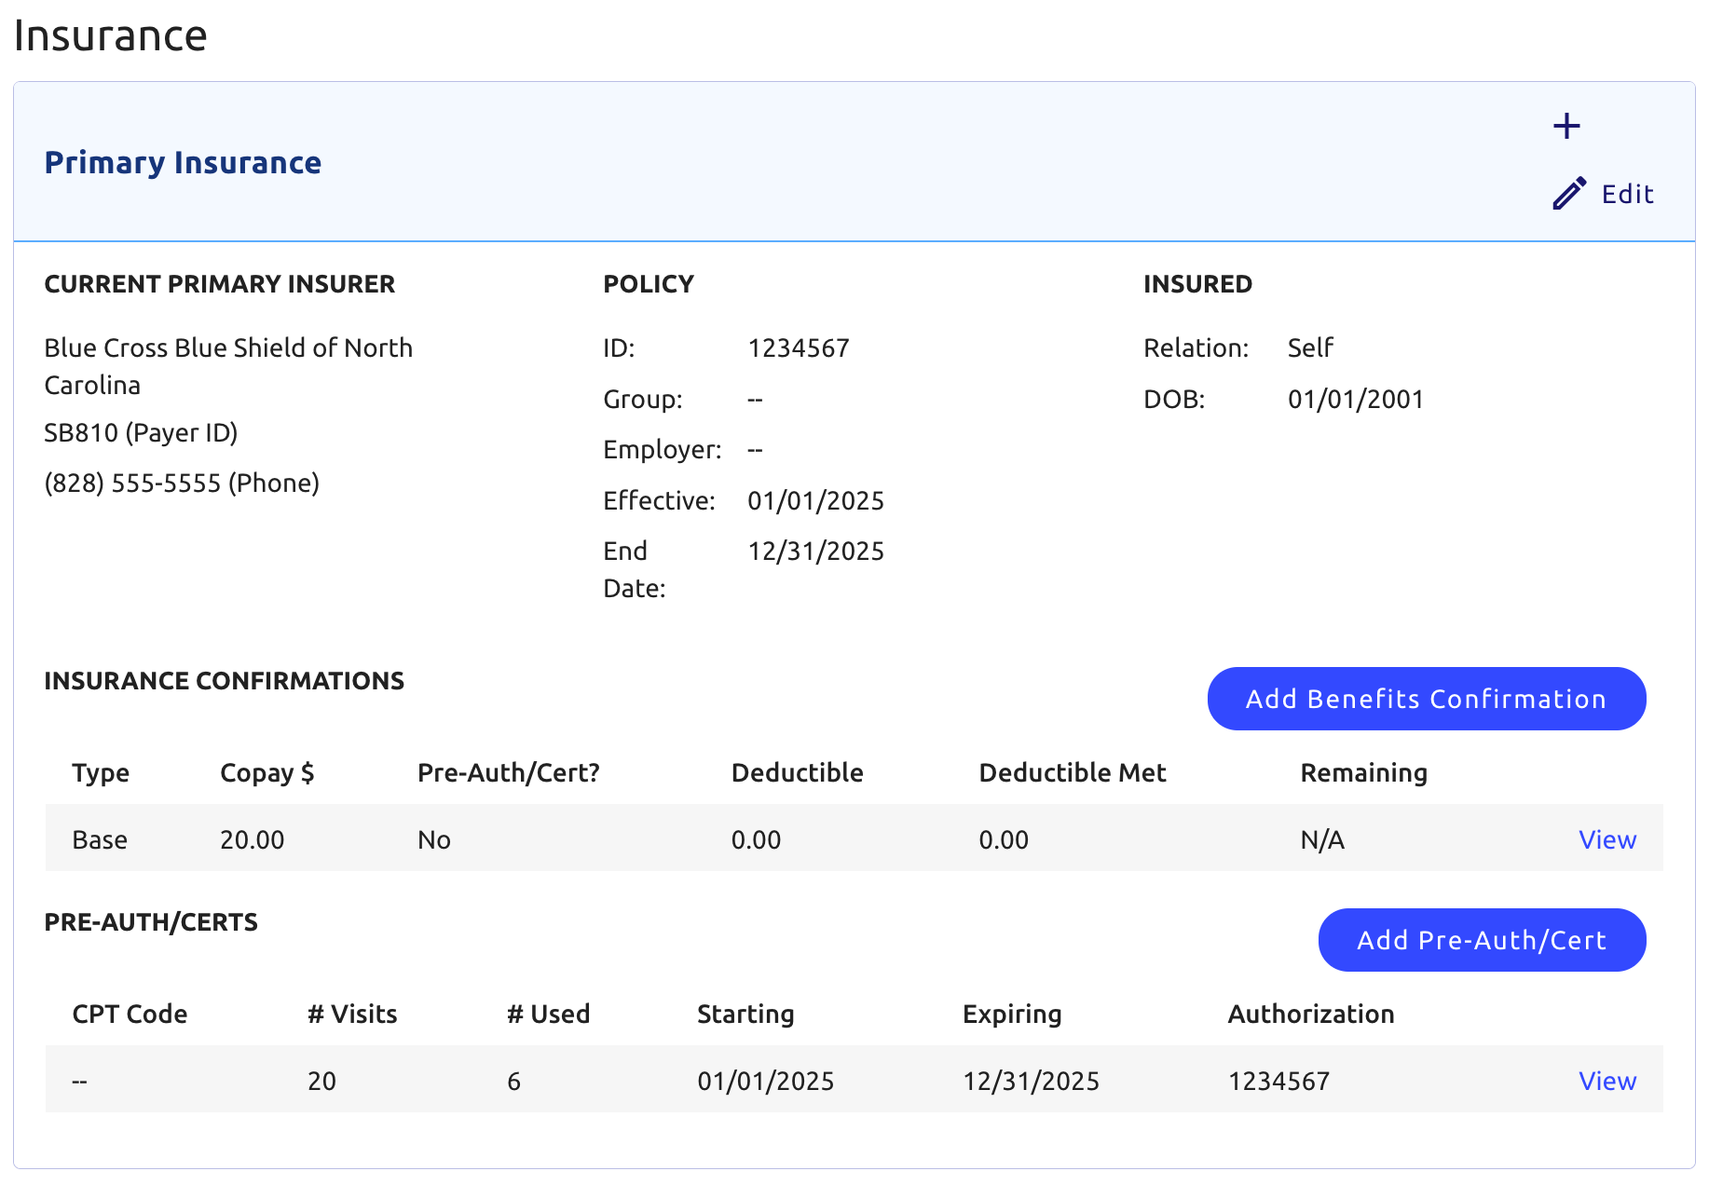The width and height of the screenshot is (1709, 1185).
Task: Click the POLICY section heading
Action: tap(649, 284)
